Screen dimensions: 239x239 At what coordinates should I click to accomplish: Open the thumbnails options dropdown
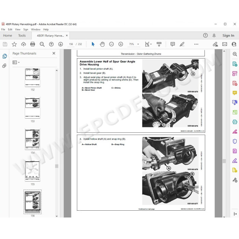click(x=16, y=62)
